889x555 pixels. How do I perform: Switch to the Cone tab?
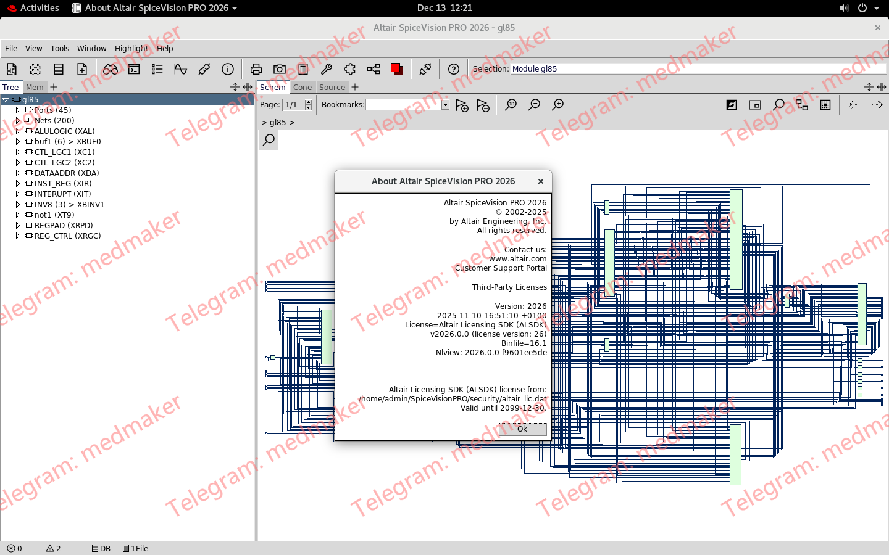(x=303, y=87)
